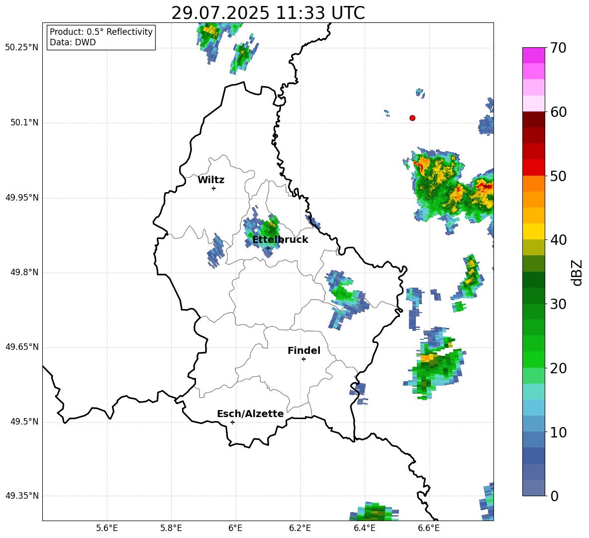Image resolution: width=589 pixels, height=538 pixels.
Task: Click the title "29.07.2025 11:33 UTC"
Action: coord(268,13)
